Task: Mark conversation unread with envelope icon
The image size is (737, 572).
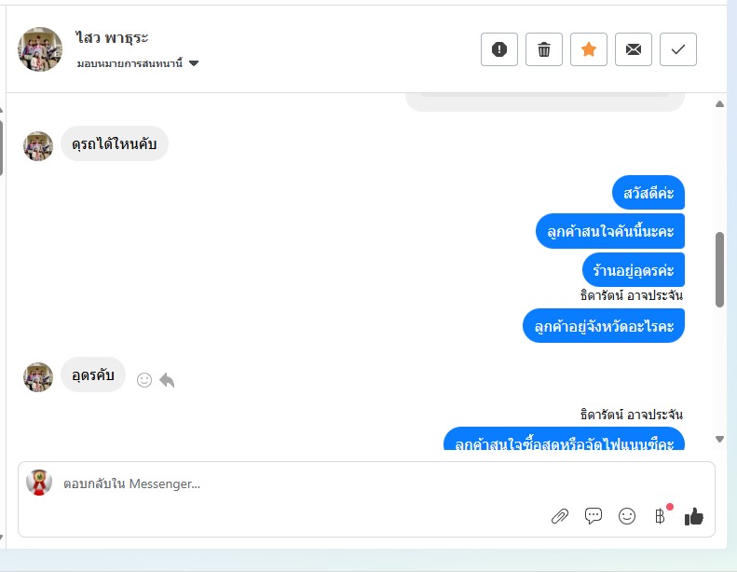Action: coord(634,49)
